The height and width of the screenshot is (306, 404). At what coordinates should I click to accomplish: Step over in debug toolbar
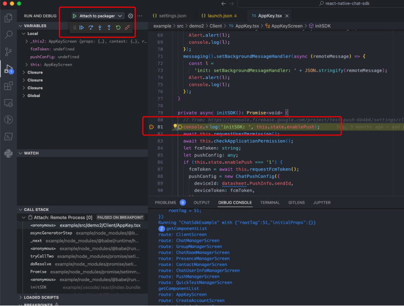91,28
